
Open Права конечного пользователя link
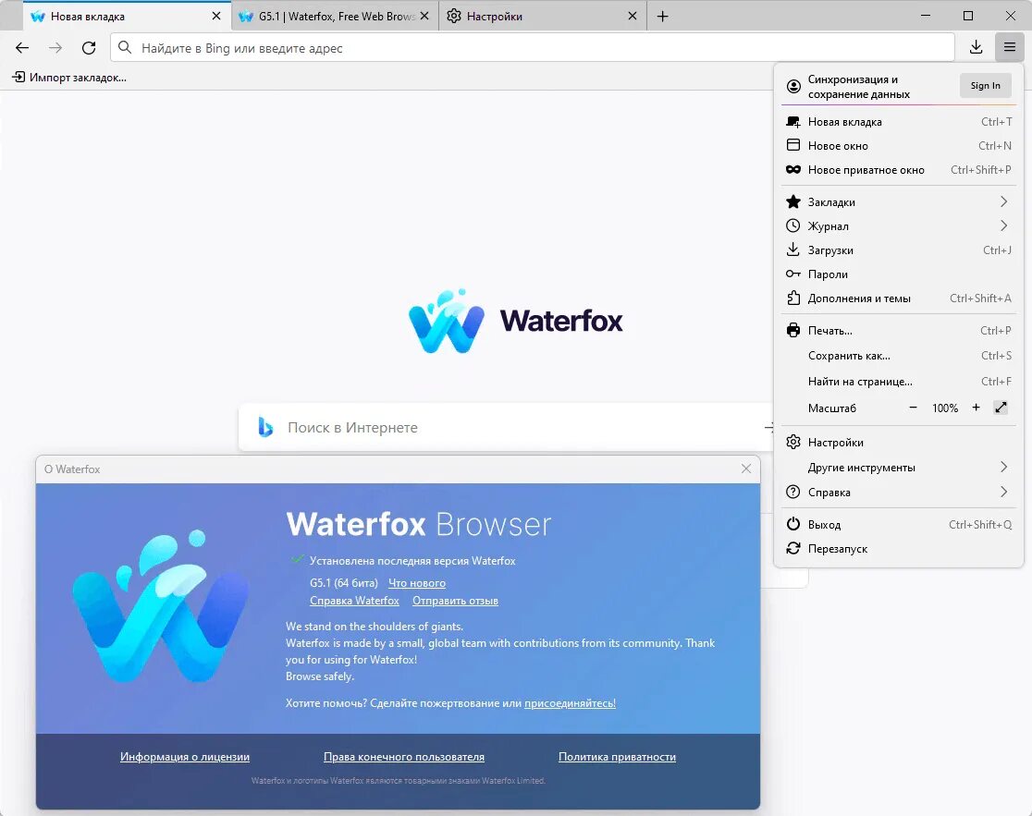tap(404, 757)
